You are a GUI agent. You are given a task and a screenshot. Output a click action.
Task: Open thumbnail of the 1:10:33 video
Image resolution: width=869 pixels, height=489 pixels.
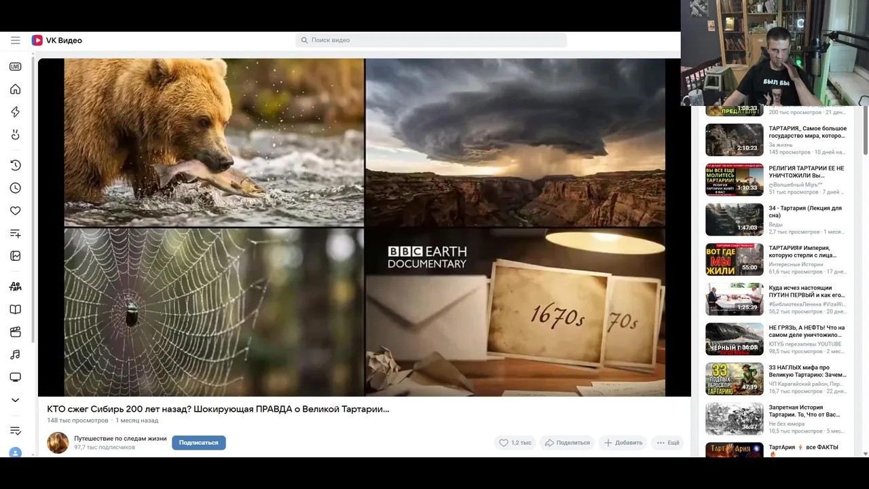(x=734, y=180)
